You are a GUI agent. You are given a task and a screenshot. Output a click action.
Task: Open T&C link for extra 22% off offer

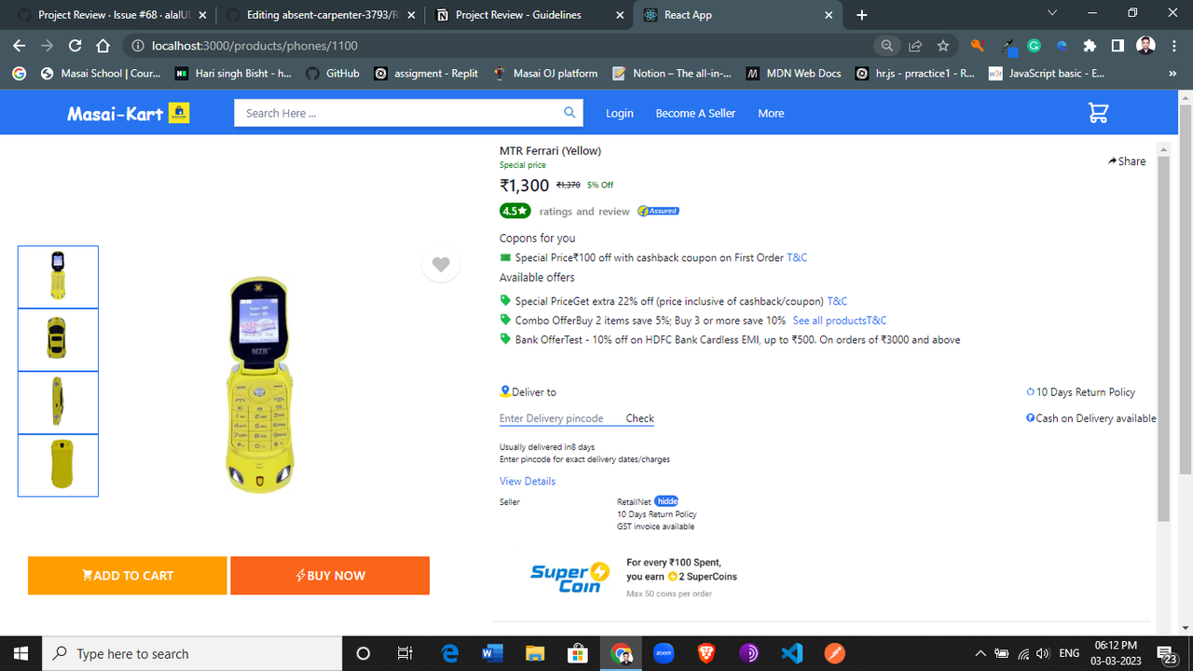pyautogui.click(x=838, y=301)
